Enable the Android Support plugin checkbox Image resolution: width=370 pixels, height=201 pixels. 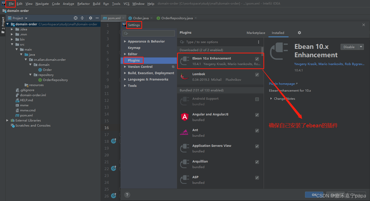pyautogui.click(x=257, y=99)
